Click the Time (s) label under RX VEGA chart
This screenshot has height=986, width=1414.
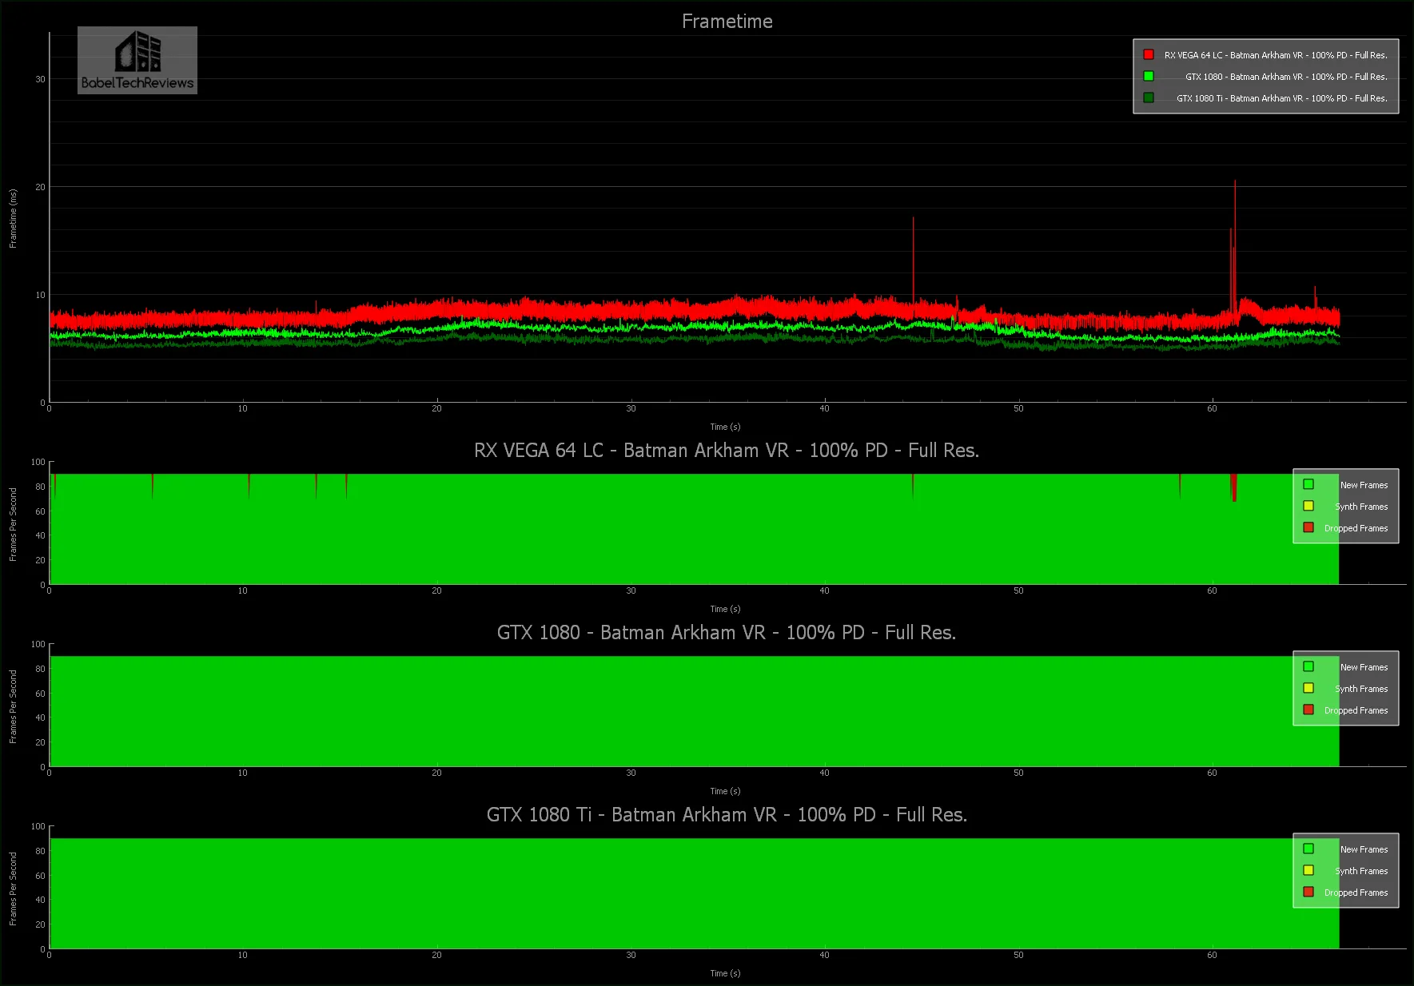click(725, 609)
